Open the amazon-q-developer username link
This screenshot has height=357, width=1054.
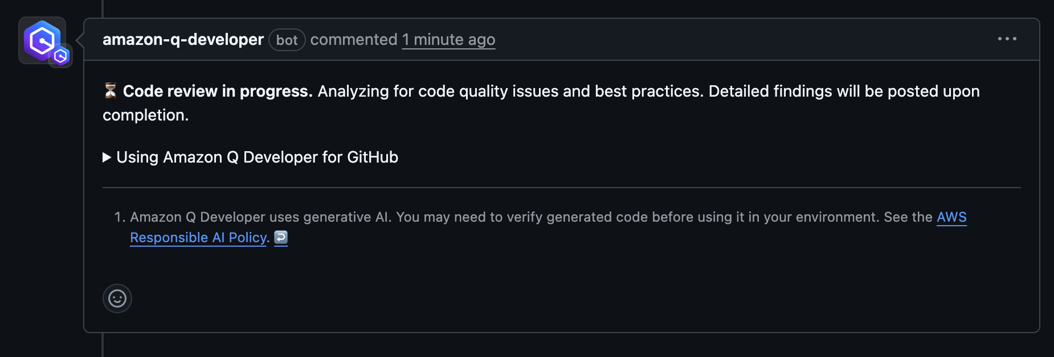[183, 39]
